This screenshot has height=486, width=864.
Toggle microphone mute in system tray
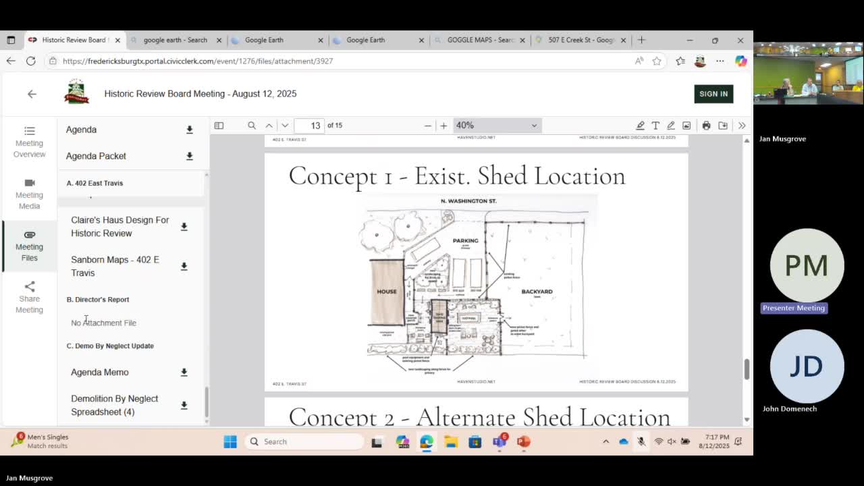(x=641, y=441)
